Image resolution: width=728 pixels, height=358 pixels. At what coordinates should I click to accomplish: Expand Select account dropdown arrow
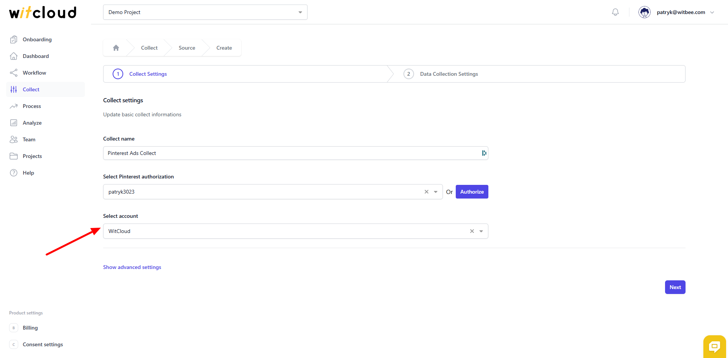[x=481, y=231]
